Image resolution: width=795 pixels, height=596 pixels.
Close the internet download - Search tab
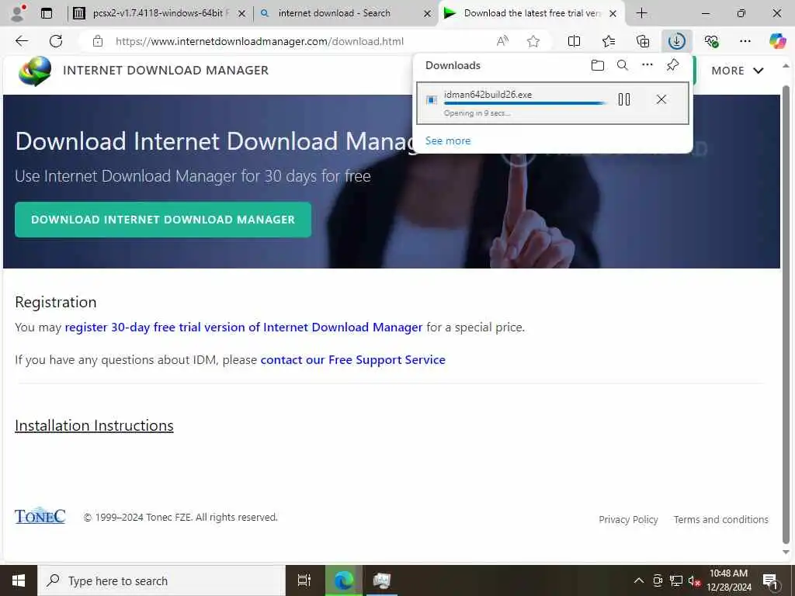(428, 14)
